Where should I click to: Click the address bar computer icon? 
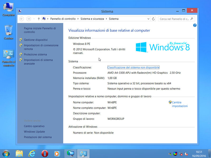44,19
